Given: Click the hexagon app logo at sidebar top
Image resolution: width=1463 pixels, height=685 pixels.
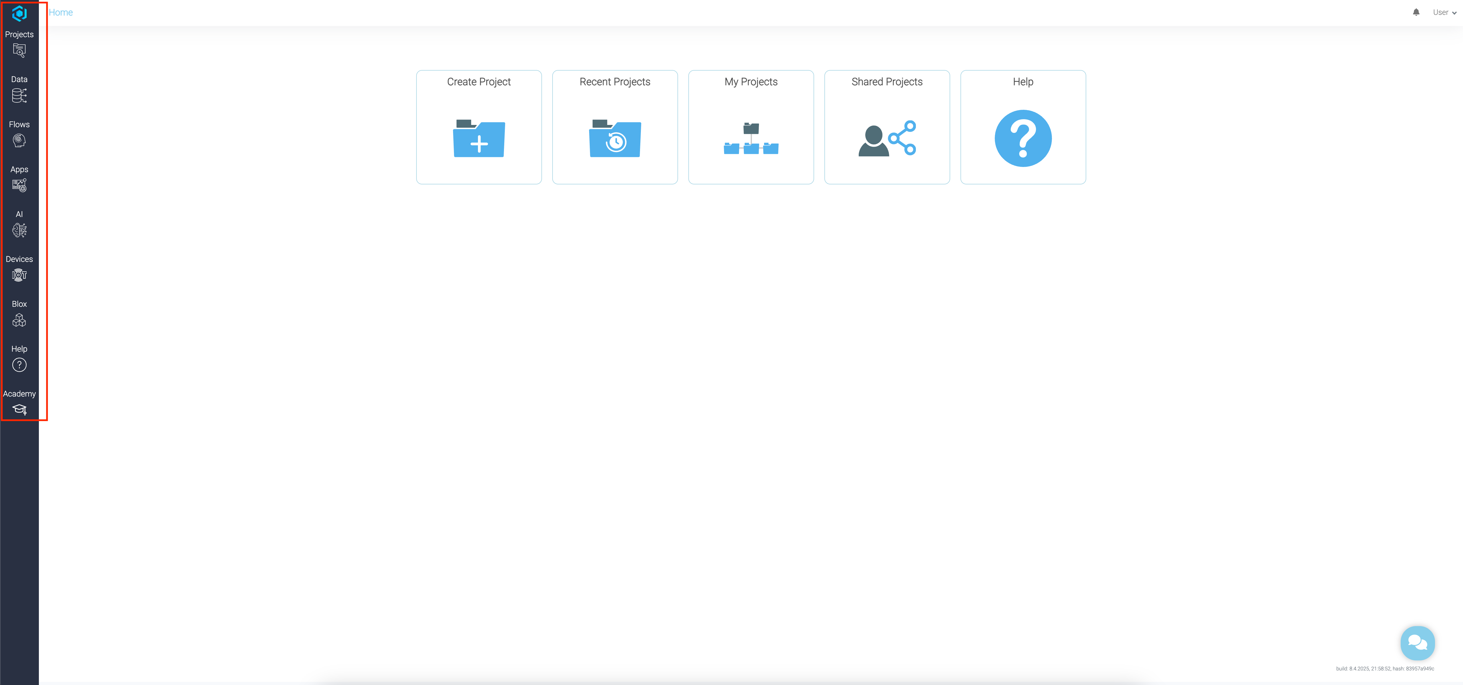Looking at the screenshot, I should point(19,14).
